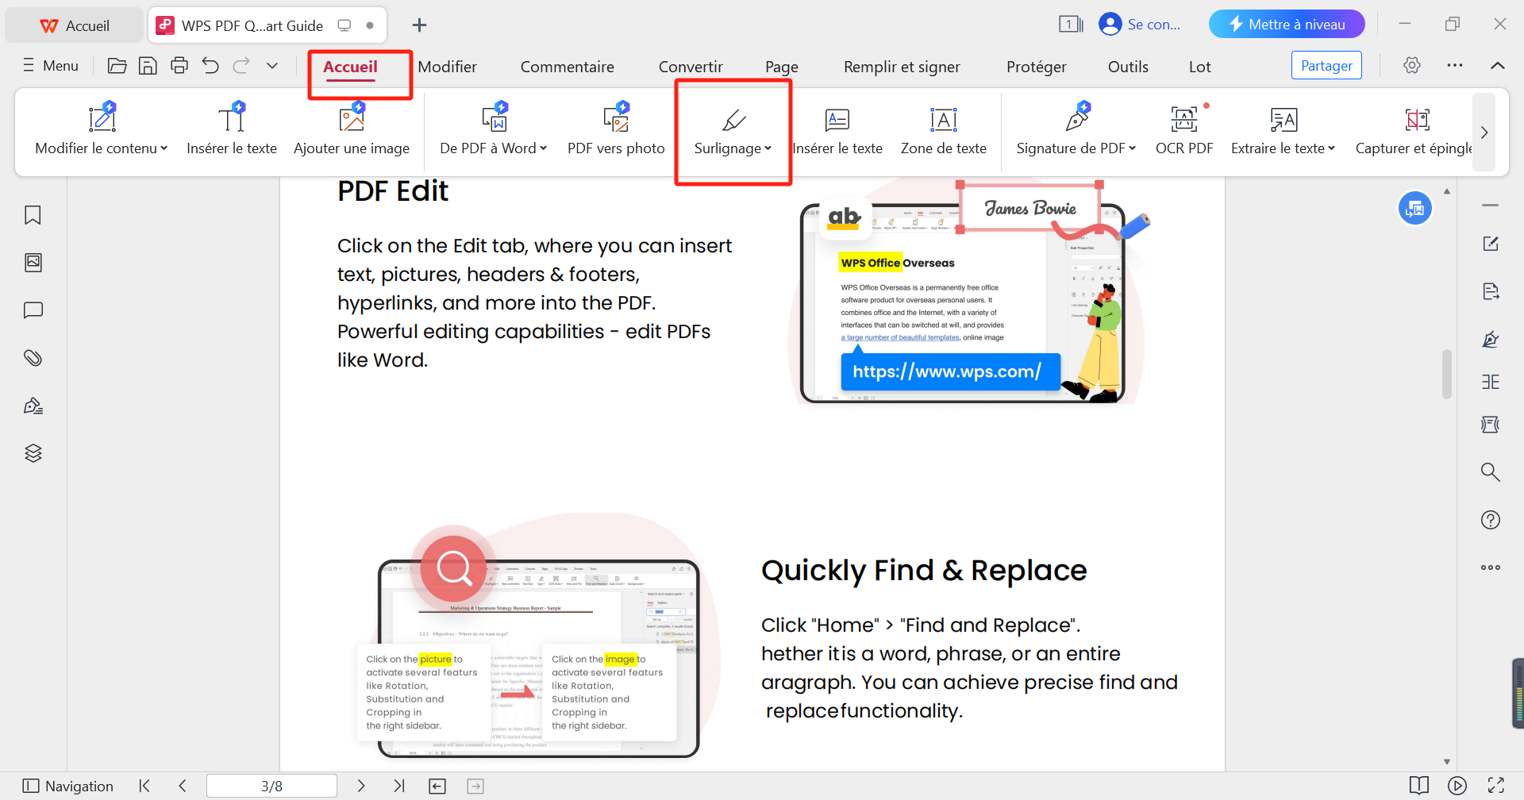Switch to the Lot tab
This screenshot has width=1524, height=800.
click(x=1199, y=67)
